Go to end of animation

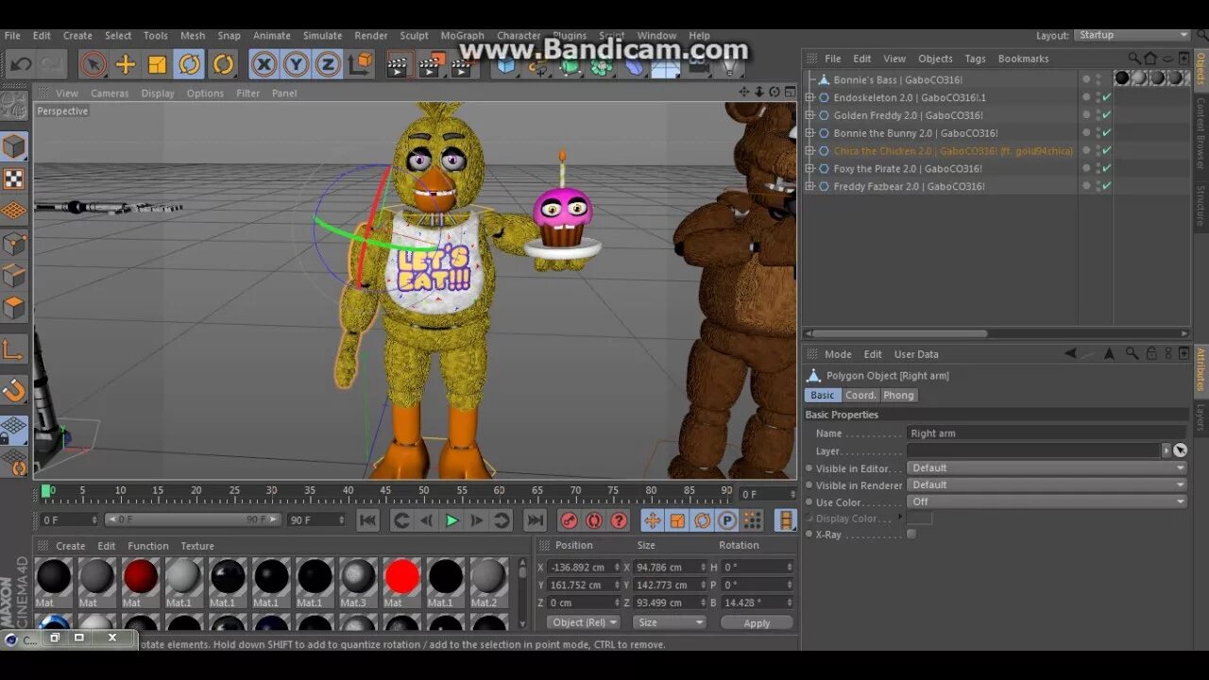click(535, 520)
